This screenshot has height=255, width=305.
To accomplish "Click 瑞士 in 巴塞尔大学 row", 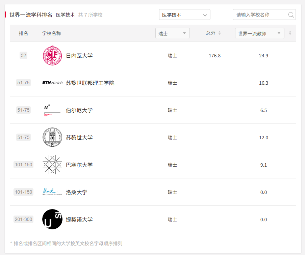I will click(x=172, y=165).
